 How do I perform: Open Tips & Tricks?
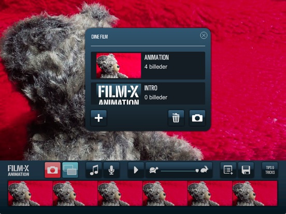(270, 170)
